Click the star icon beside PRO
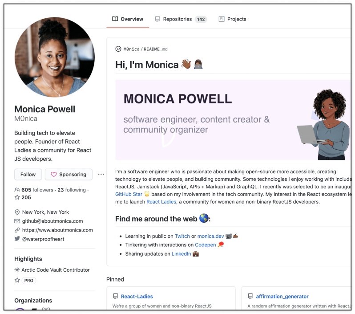The image size is (355, 314). point(17,280)
